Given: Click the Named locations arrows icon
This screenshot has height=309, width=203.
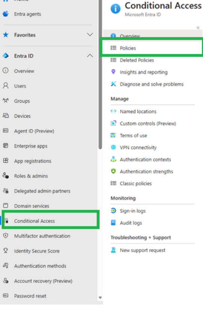Looking at the screenshot, I should [113, 112].
